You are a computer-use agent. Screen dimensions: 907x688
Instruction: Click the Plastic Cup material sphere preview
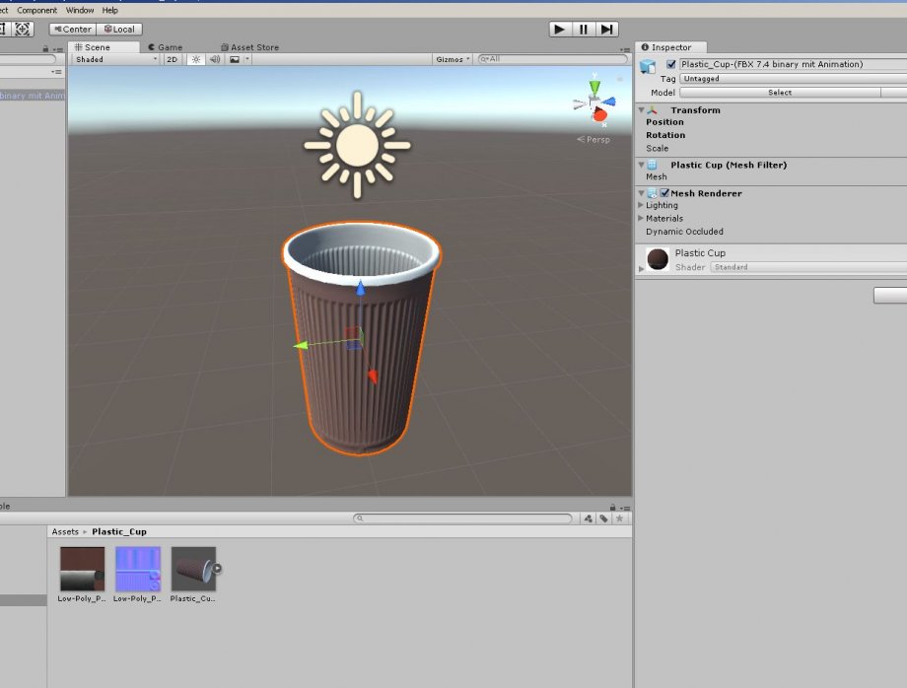(656, 259)
